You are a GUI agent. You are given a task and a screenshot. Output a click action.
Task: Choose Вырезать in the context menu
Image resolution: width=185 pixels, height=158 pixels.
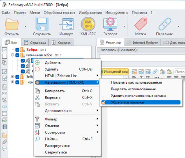pos(67,98)
